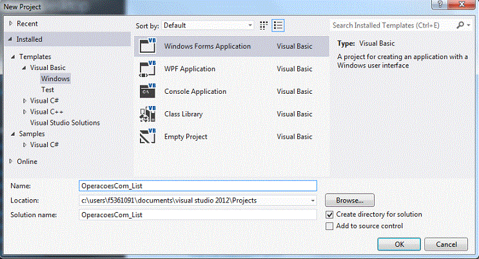Viewport: 479px width, 259px height.
Task: Switch to medium icons list view
Action: pos(278,25)
